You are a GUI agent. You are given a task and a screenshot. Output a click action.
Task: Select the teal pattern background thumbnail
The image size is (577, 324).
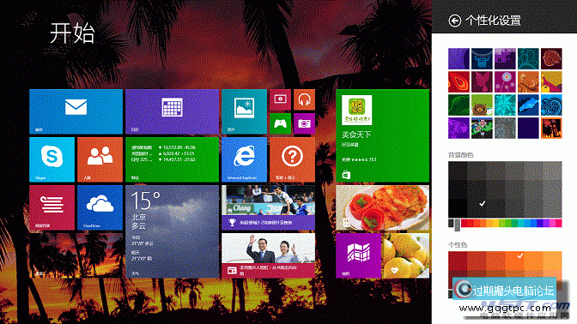(528, 59)
